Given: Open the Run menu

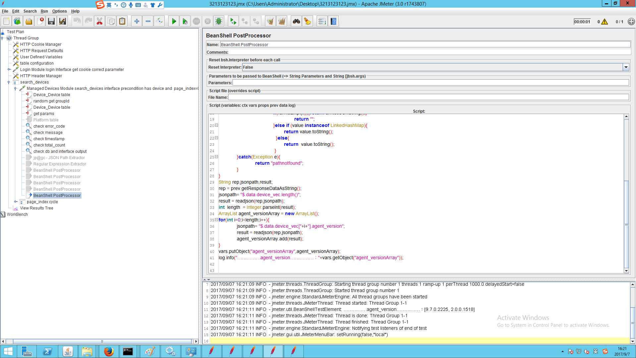Looking at the screenshot, I should tap(44, 11).
